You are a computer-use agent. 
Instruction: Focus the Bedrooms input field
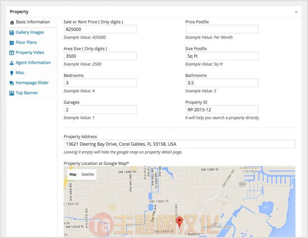tap(100, 83)
